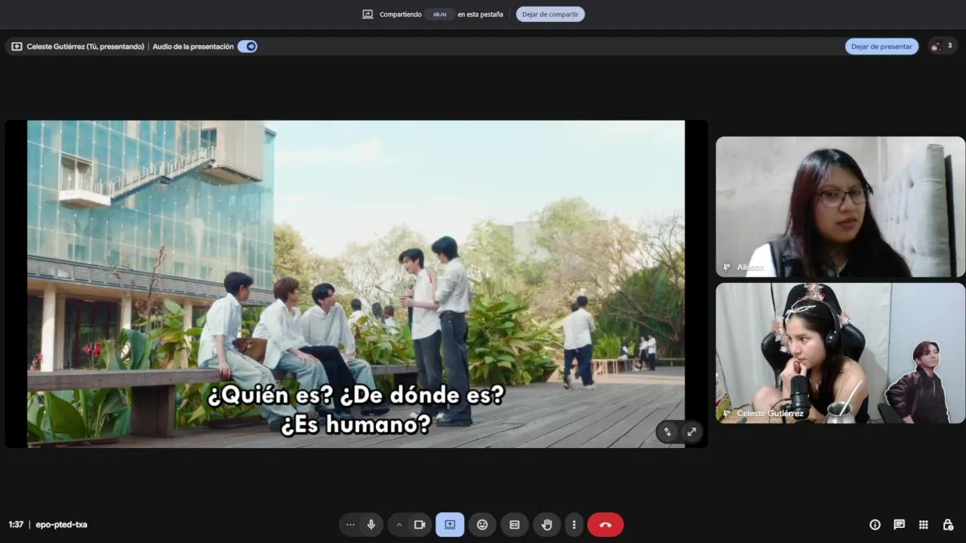Open the chat panel
966x543 pixels.
pyautogui.click(x=899, y=525)
